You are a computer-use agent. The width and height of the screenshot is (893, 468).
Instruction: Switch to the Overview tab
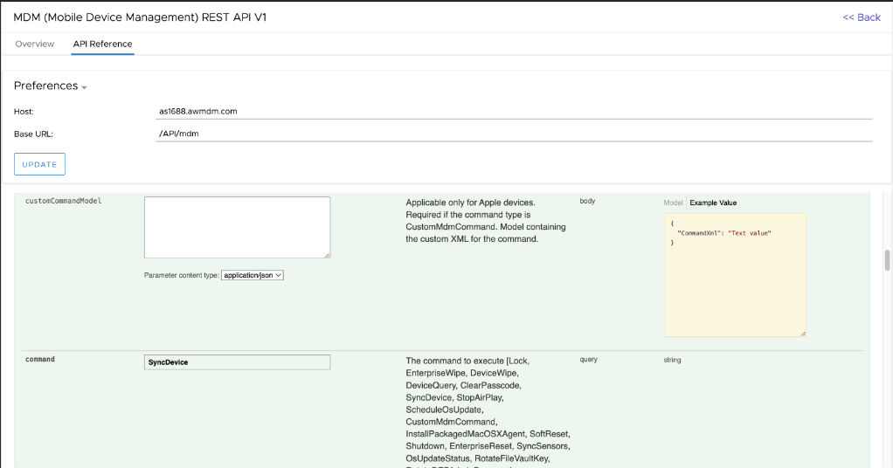tap(35, 44)
